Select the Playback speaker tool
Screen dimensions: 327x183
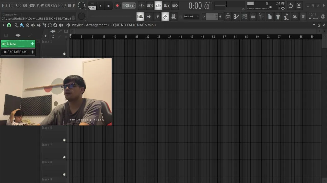61,25
